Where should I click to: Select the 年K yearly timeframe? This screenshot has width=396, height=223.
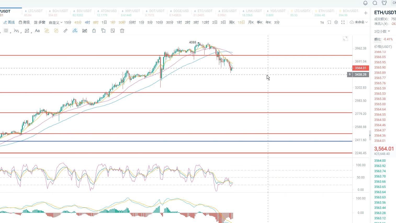tap(268, 23)
